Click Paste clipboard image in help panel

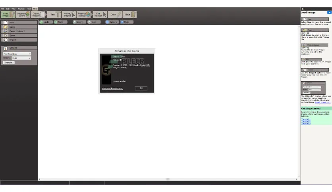[315, 45]
